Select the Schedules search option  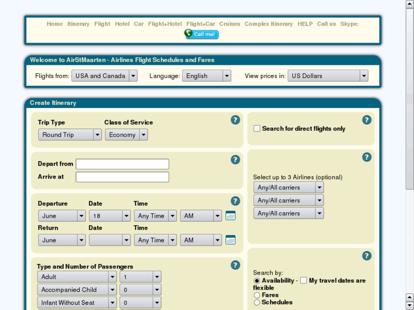[257, 303]
